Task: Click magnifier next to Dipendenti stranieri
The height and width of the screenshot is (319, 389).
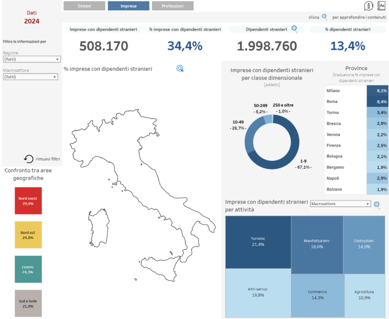Action: (294, 29)
